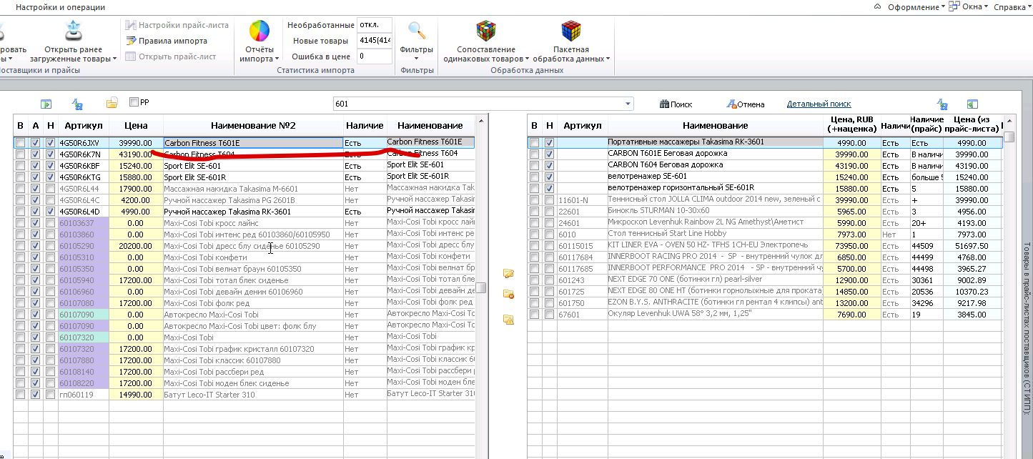Open the Отчёты импорта color wheel icon
The height and width of the screenshot is (459, 1033).
pyautogui.click(x=259, y=31)
